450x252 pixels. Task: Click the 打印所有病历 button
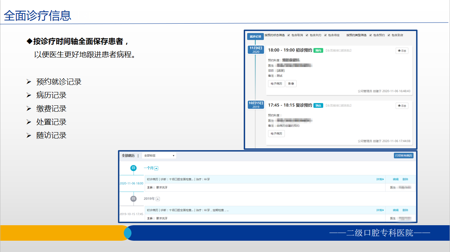coord(404,155)
